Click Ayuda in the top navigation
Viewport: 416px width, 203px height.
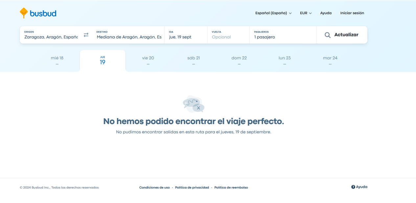pyautogui.click(x=326, y=13)
